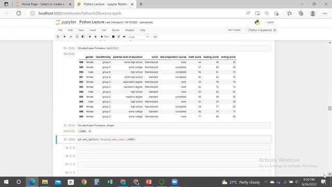Save the notebook with the save icon

coord(58,37)
